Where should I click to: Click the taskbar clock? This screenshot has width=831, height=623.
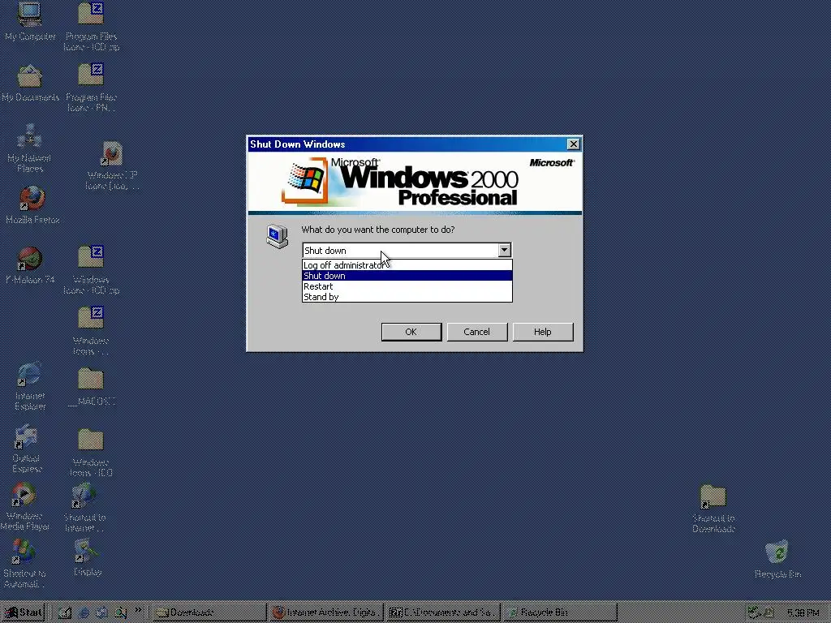point(803,613)
